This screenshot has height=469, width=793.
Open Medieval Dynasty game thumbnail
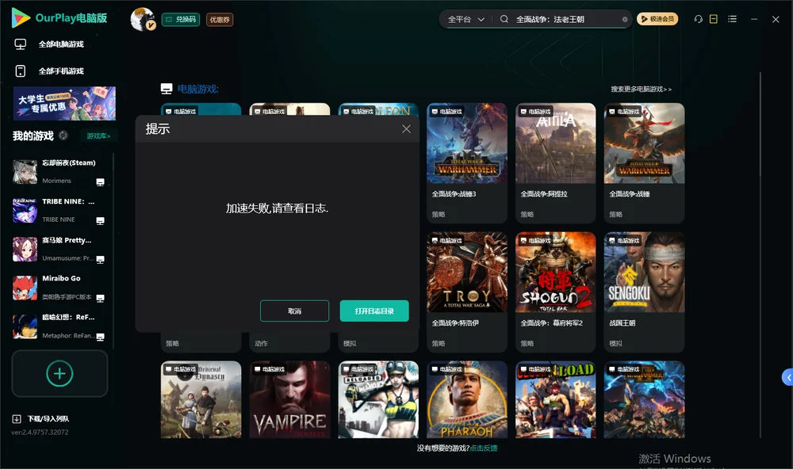click(x=201, y=399)
